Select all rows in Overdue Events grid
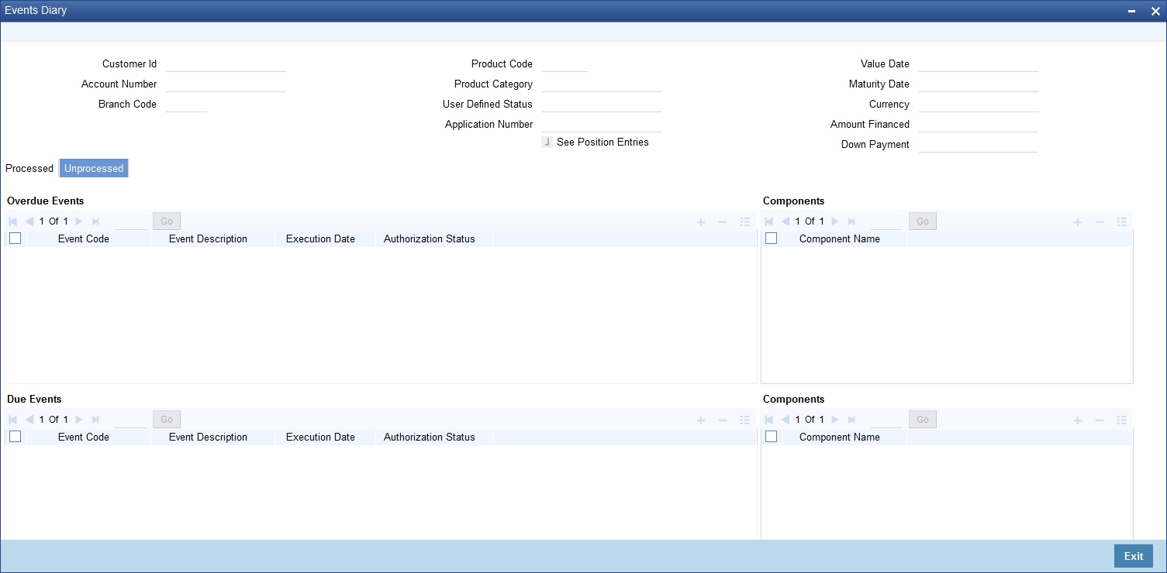Viewport: 1167px width, 573px height. tap(15, 238)
